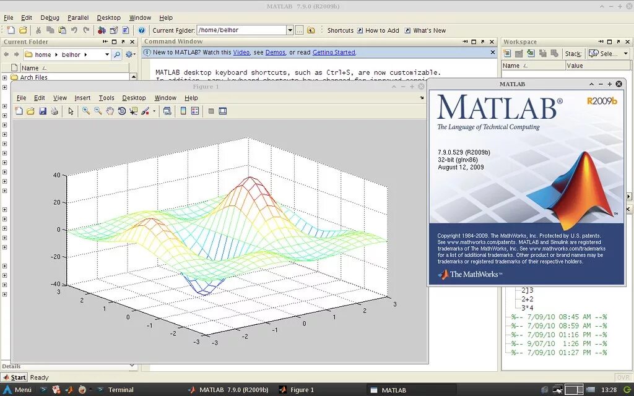Screen dimensions: 634x396
Task: Insert Legend via Figure 1 toolbar icon
Action: (195, 111)
